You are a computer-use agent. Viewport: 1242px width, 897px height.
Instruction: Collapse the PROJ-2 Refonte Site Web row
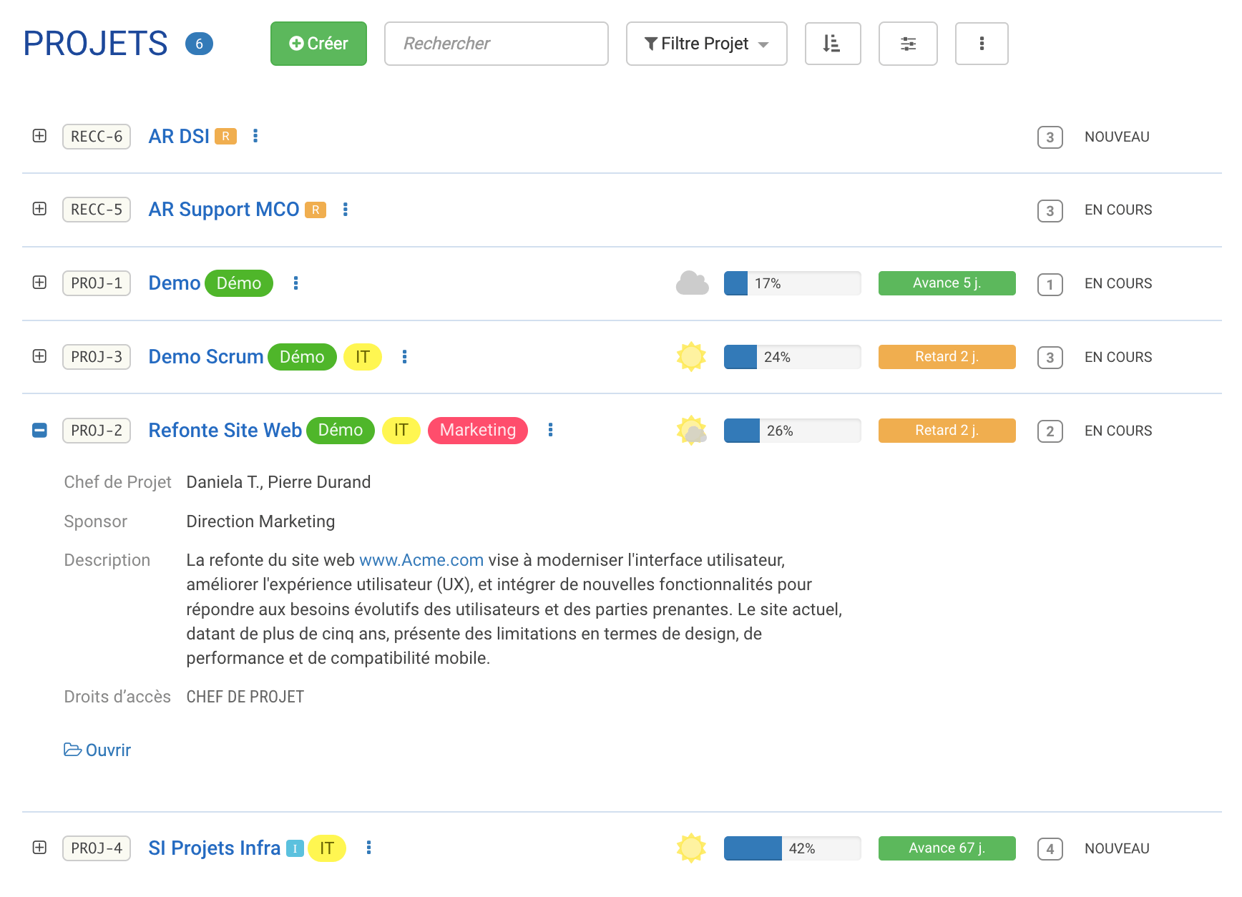[x=40, y=430]
